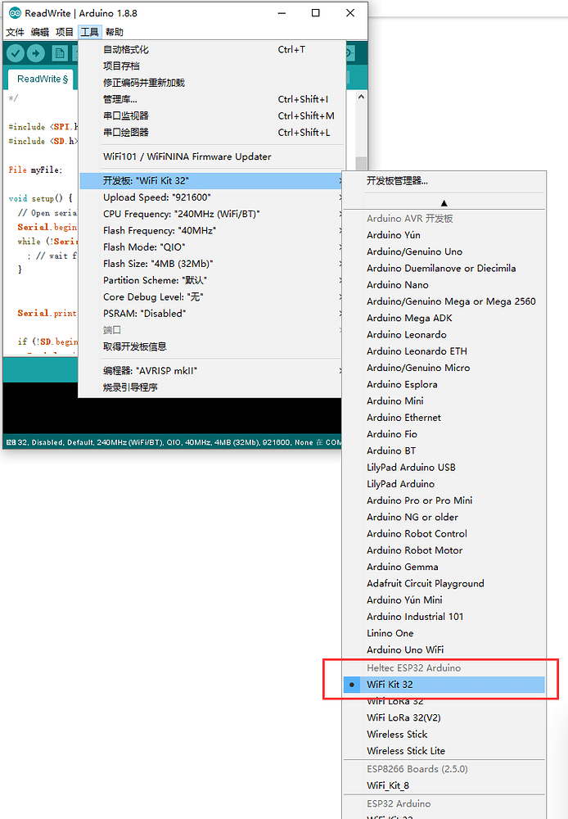Switch to the ReadWrite sketch tab

tap(42, 79)
